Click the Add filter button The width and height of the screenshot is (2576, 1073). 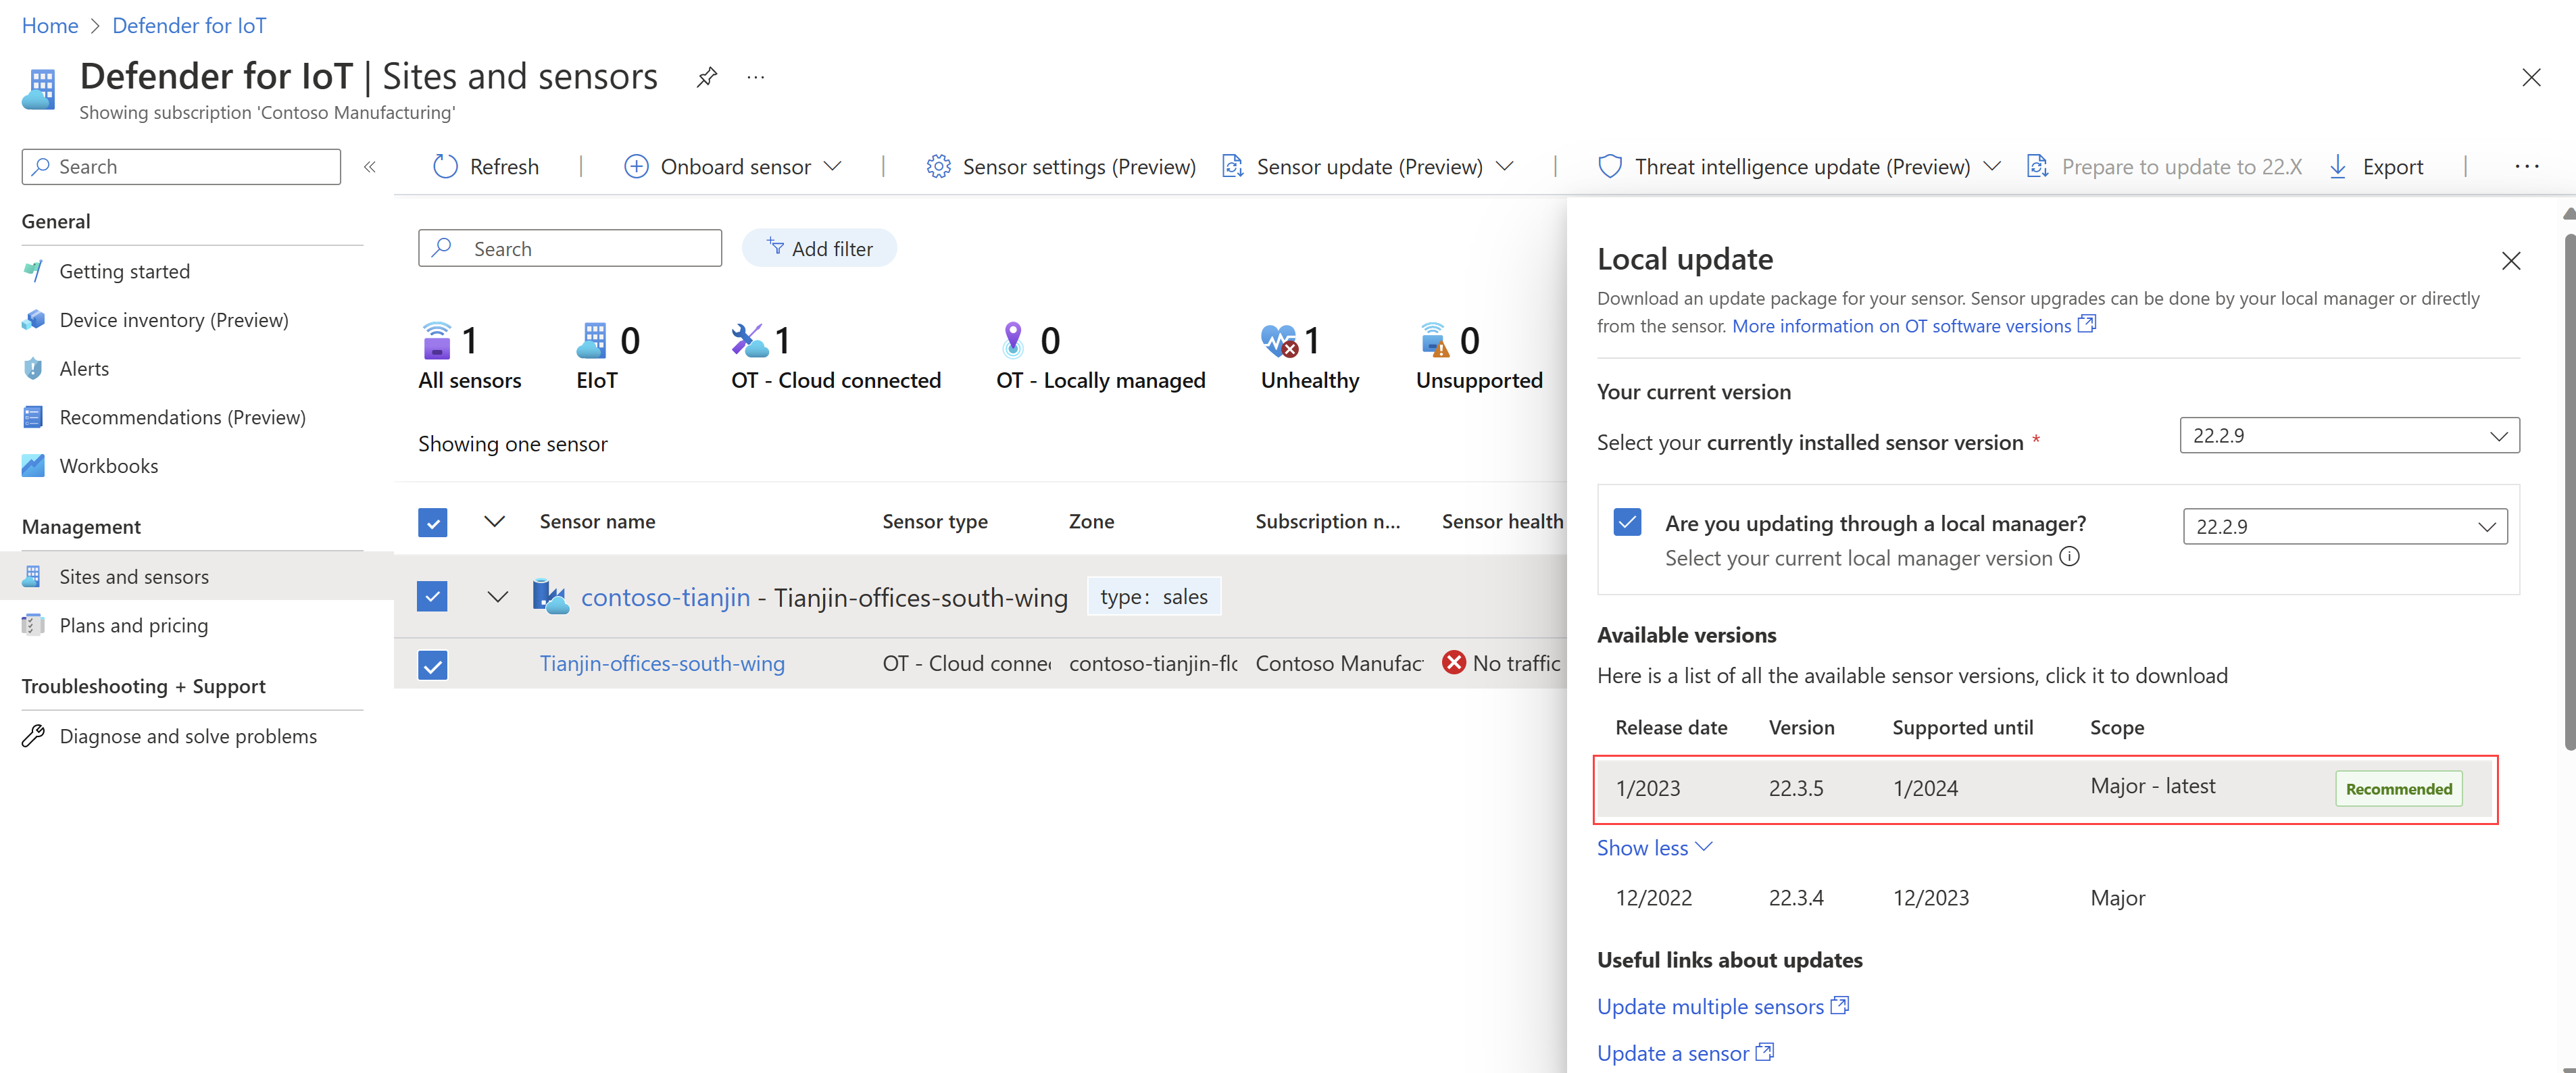click(x=819, y=248)
